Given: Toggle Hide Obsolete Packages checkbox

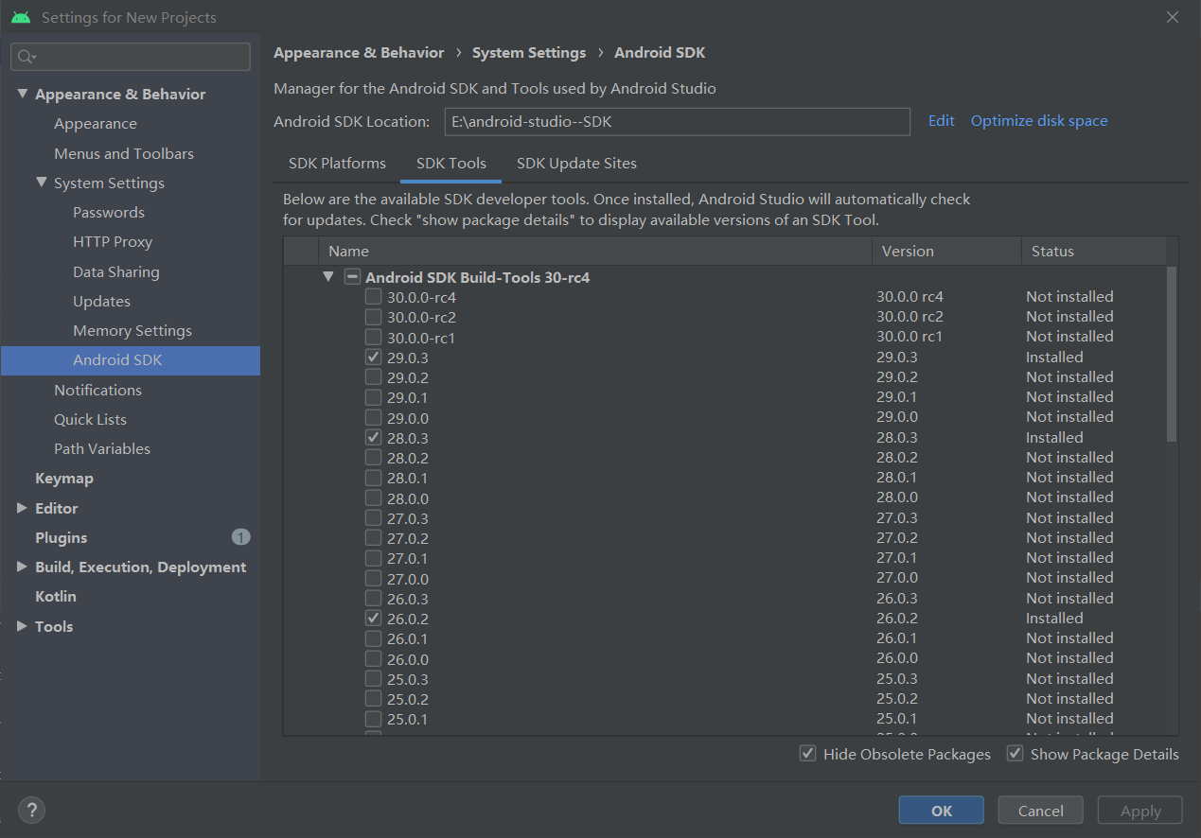Looking at the screenshot, I should pyautogui.click(x=807, y=754).
